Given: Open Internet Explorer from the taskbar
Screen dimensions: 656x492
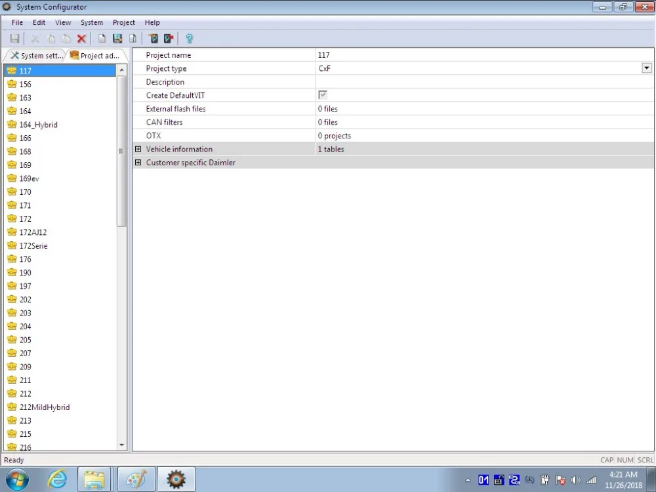Looking at the screenshot, I should 57,480.
